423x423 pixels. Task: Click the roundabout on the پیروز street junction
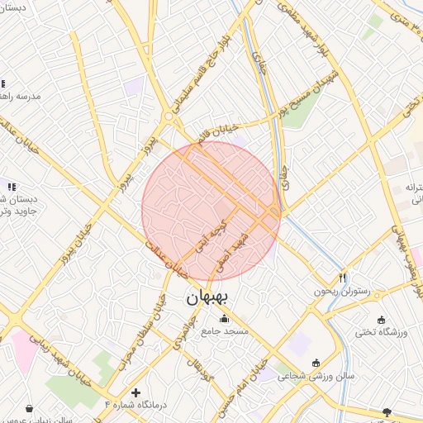[x=169, y=116]
